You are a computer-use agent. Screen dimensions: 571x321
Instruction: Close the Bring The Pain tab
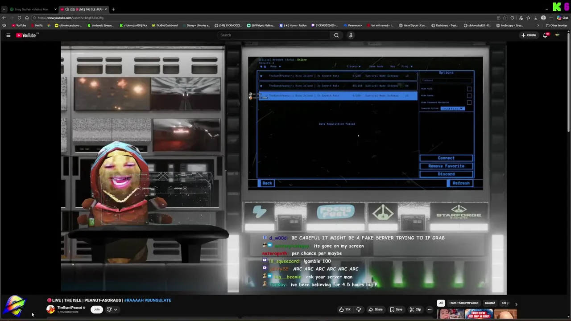pyautogui.click(x=55, y=9)
